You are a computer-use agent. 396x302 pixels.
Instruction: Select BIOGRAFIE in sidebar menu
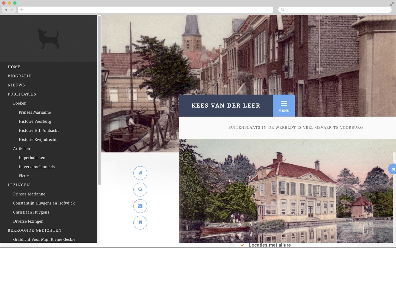[x=19, y=76]
